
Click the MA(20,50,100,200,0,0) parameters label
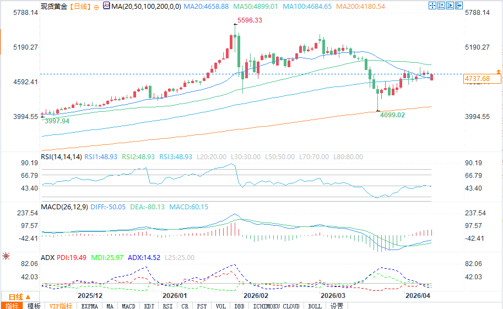point(146,6)
